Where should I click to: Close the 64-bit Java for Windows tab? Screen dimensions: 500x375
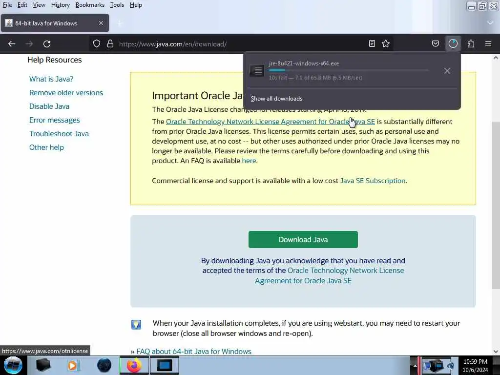[101, 23]
